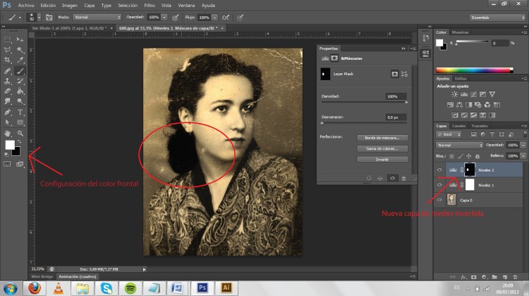Select the Crop tool

point(8,60)
